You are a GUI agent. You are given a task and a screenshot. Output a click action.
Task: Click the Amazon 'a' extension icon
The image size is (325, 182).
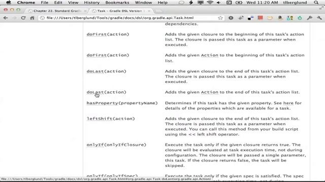280,18
